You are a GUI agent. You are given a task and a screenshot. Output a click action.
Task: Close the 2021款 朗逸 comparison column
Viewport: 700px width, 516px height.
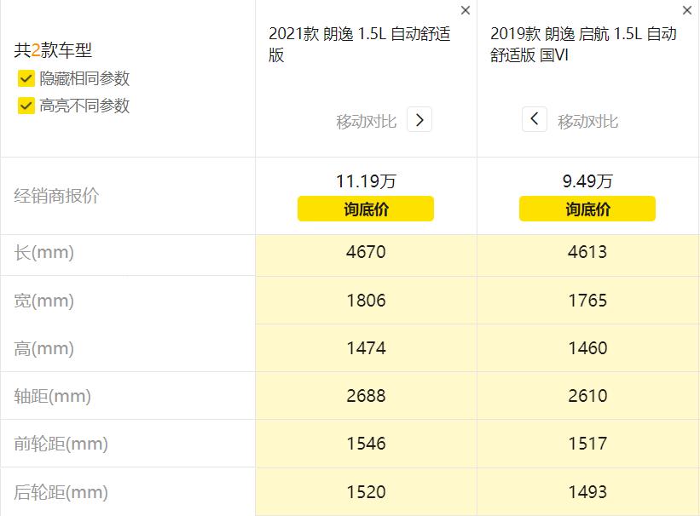coord(465,10)
